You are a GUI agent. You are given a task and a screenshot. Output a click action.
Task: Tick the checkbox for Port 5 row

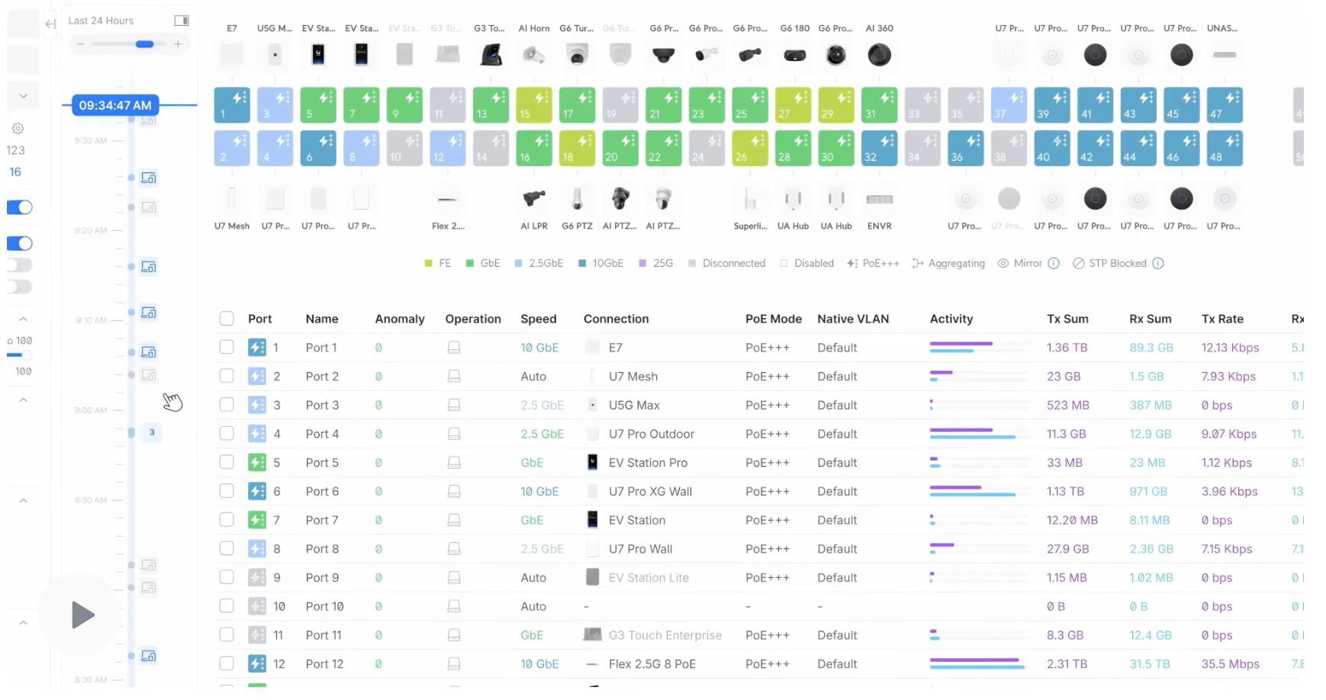click(227, 463)
